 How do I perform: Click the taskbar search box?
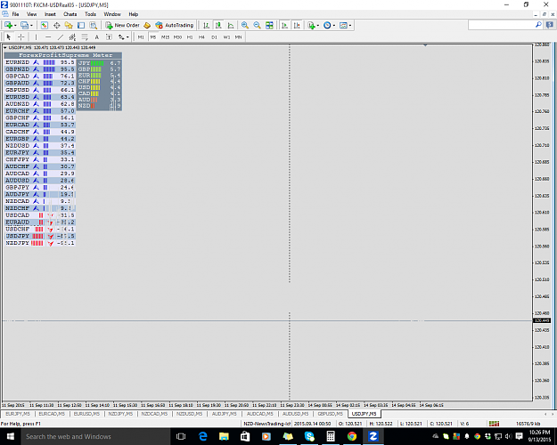coord(95,436)
